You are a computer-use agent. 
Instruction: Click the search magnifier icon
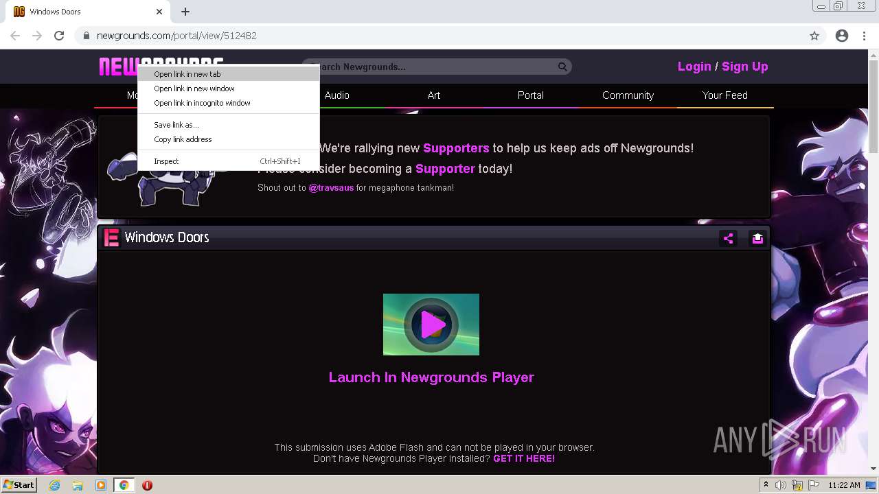tap(562, 67)
